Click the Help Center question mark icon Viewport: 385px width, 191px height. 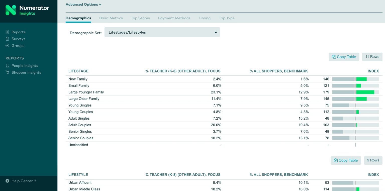pyautogui.click(x=7, y=181)
